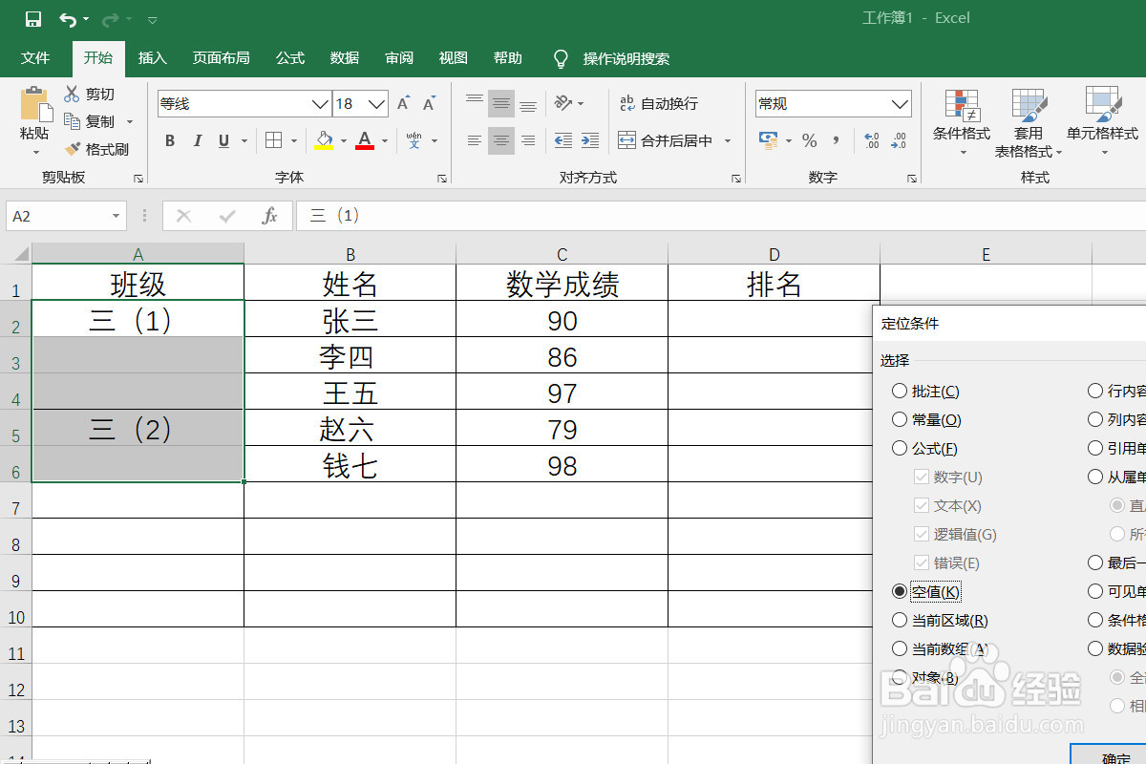
Task: Switch to the 插入 ribbon tab
Action: click(x=152, y=57)
